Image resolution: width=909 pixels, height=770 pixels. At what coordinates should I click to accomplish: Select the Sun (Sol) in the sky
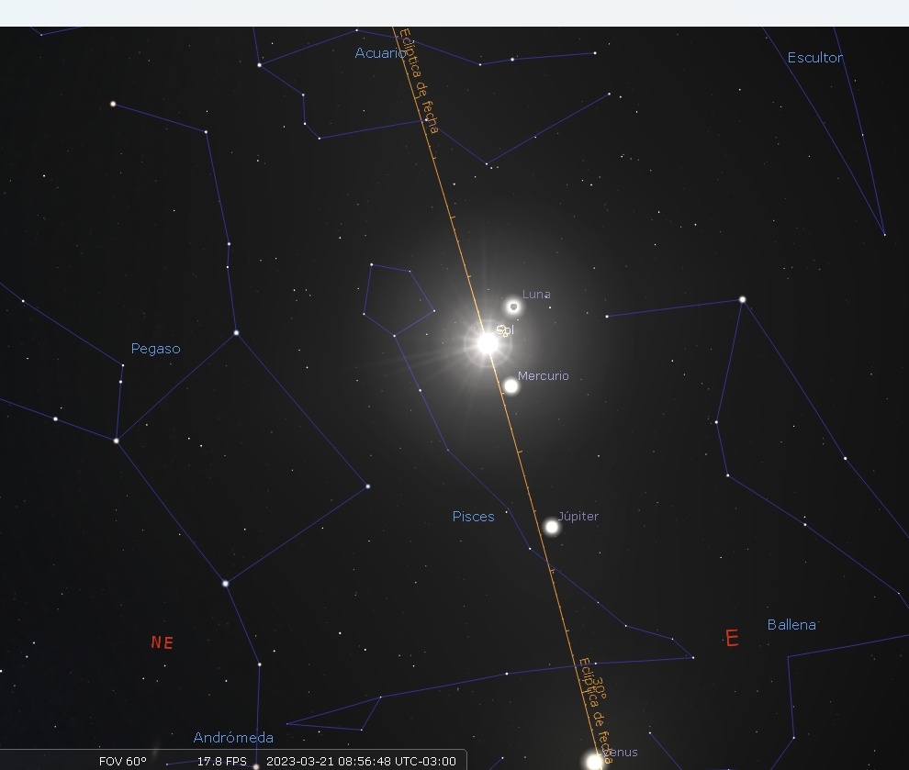tap(488, 343)
